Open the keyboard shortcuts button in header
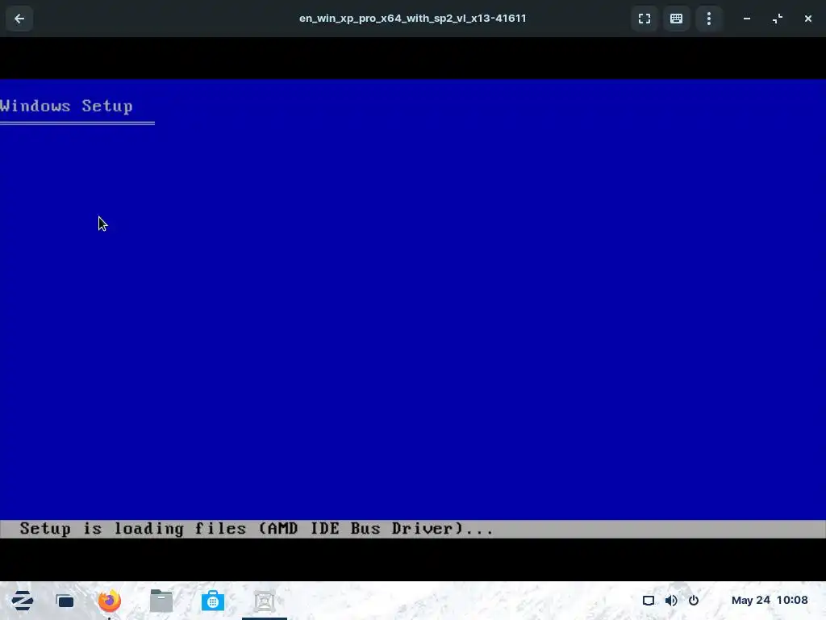The width and height of the screenshot is (826, 620). (x=677, y=19)
